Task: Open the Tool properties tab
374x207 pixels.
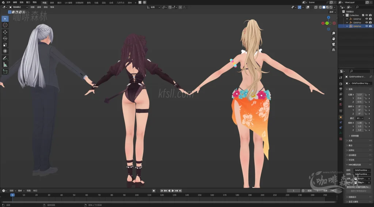Action: pyautogui.click(x=341, y=77)
